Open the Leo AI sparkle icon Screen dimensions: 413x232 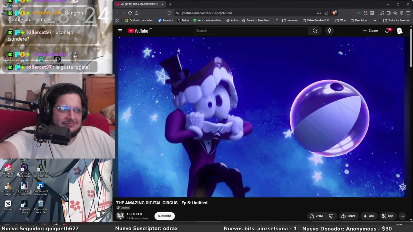[x=395, y=13]
